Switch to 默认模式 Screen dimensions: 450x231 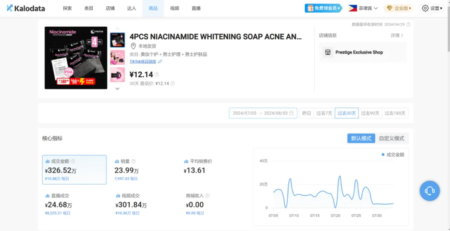pyautogui.click(x=361, y=138)
